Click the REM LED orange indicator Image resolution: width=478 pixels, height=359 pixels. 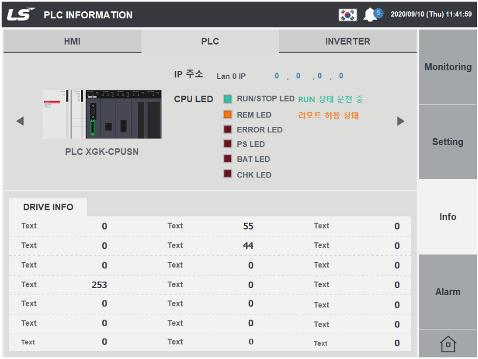pyautogui.click(x=227, y=114)
